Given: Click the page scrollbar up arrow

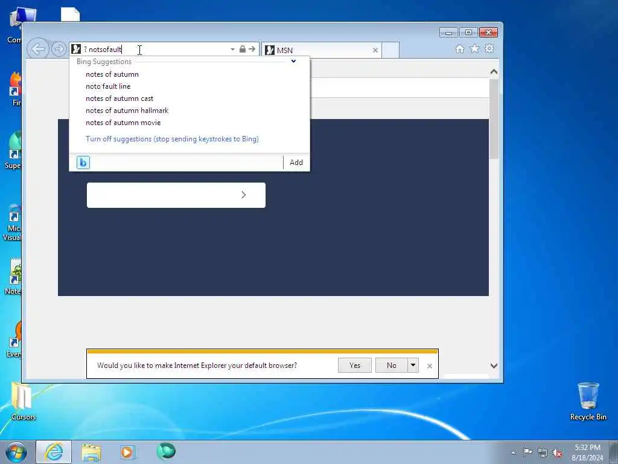Looking at the screenshot, I should (x=494, y=72).
